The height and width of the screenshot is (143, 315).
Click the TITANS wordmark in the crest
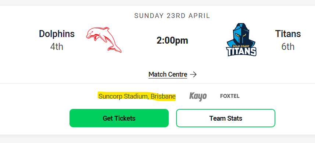[x=242, y=51]
